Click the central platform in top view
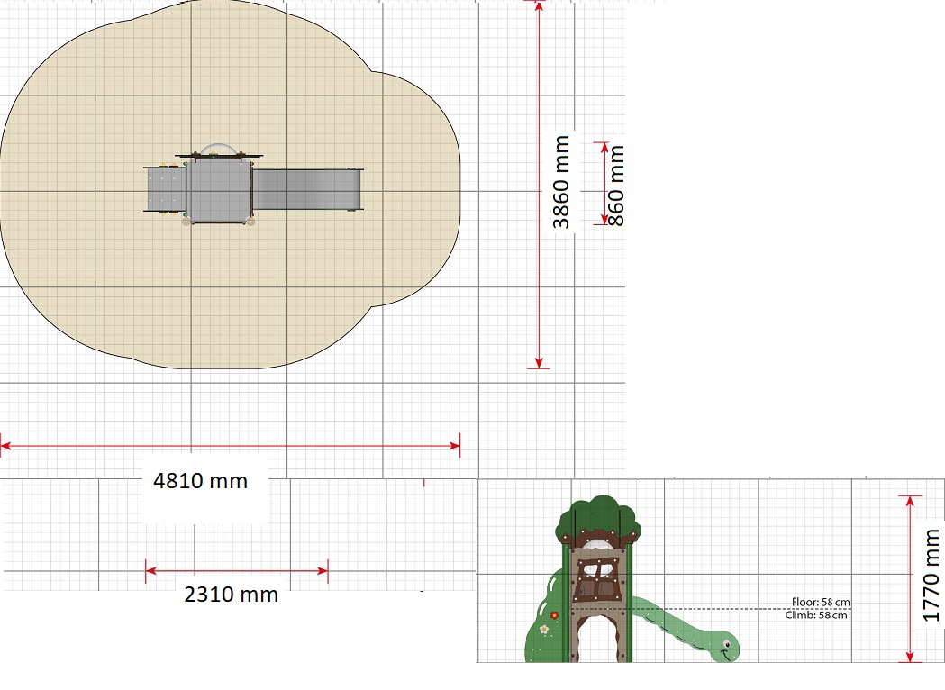The image size is (945, 690). tap(219, 190)
